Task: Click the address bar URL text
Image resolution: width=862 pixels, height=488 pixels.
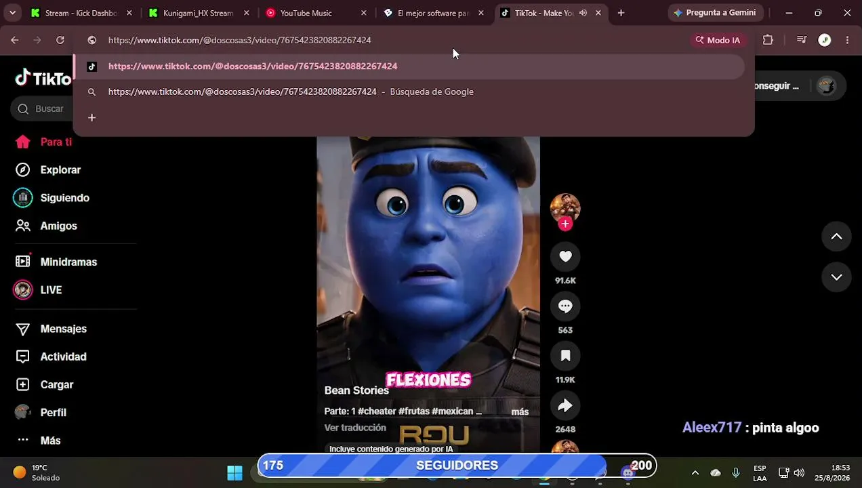Action: [x=239, y=40]
